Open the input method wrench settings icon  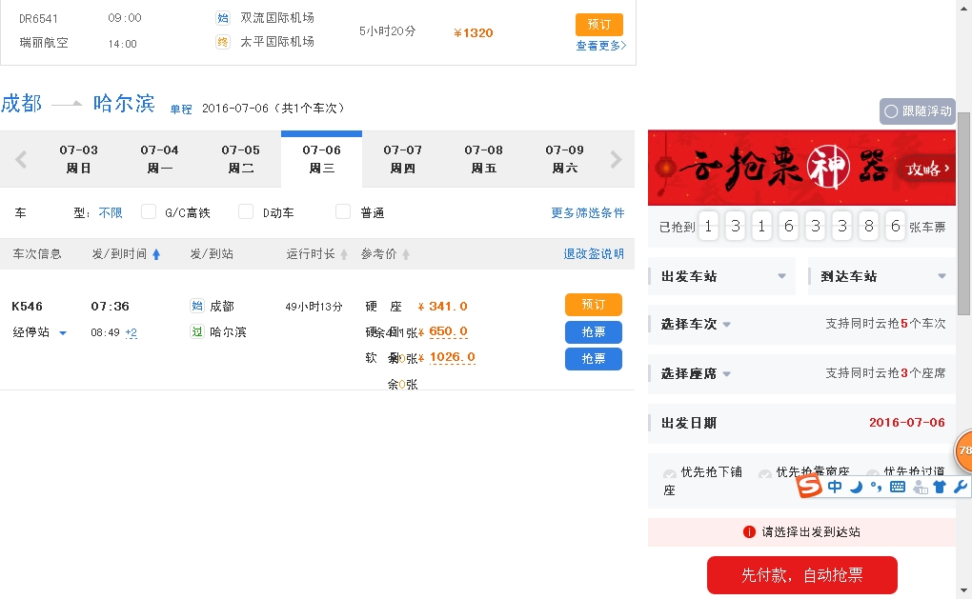click(960, 487)
